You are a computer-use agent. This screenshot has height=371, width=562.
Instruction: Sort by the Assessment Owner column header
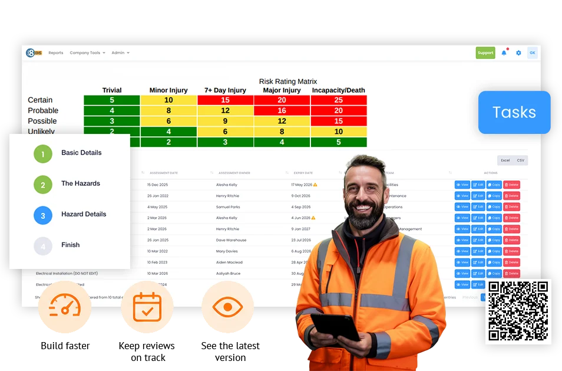click(234, 173)
